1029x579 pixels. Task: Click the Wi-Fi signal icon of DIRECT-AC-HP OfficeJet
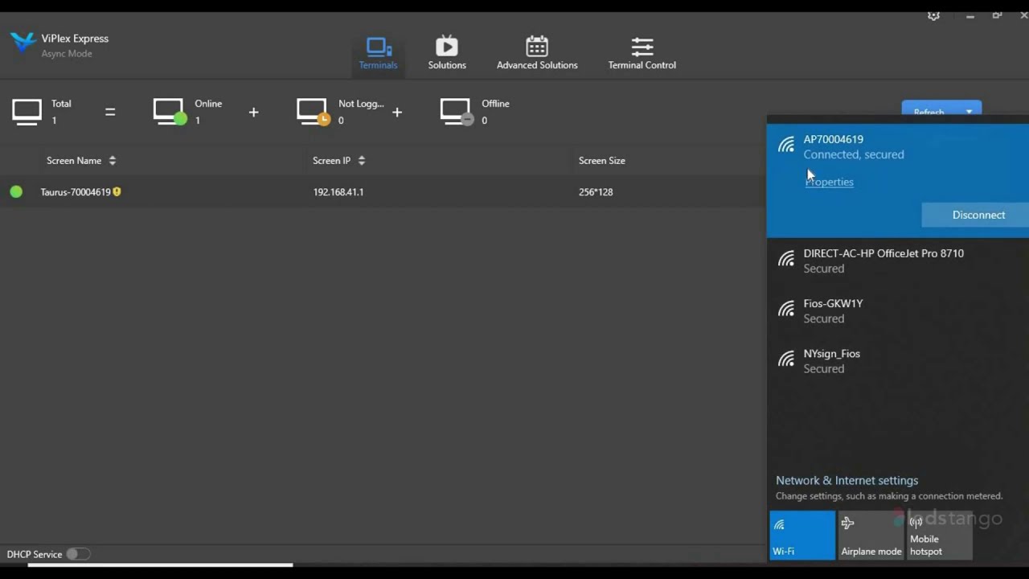pyautogui.click(x=786, y=260)
